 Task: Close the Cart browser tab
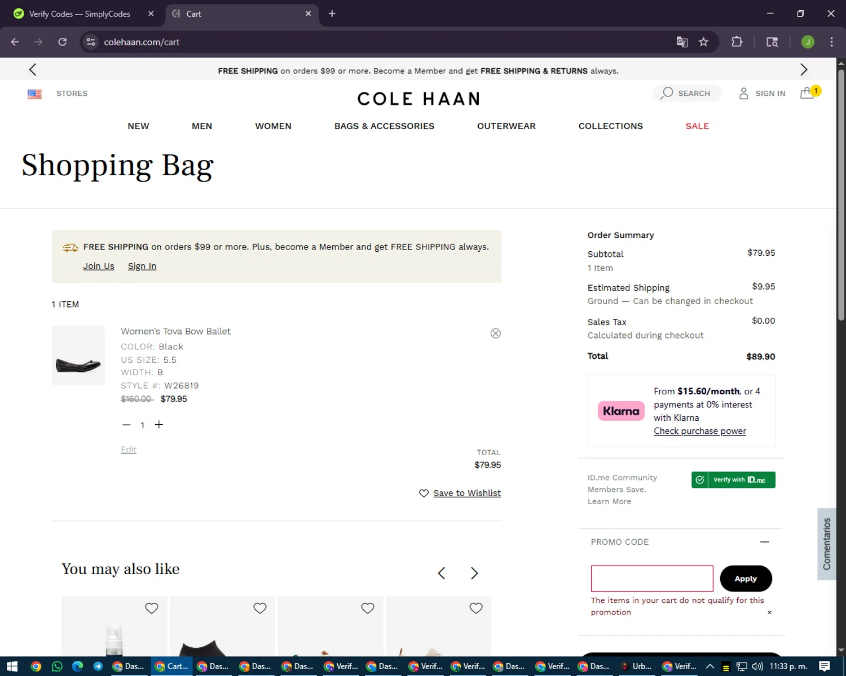click(x=308, y=14)
